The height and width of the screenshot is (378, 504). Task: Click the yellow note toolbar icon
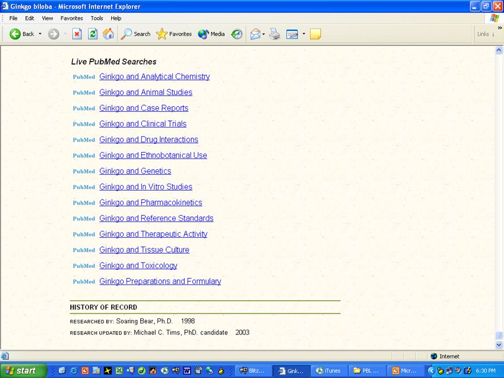[x=316, y=34]
